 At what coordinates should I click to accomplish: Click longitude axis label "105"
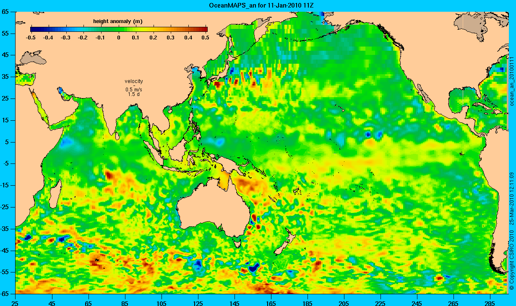162,303
